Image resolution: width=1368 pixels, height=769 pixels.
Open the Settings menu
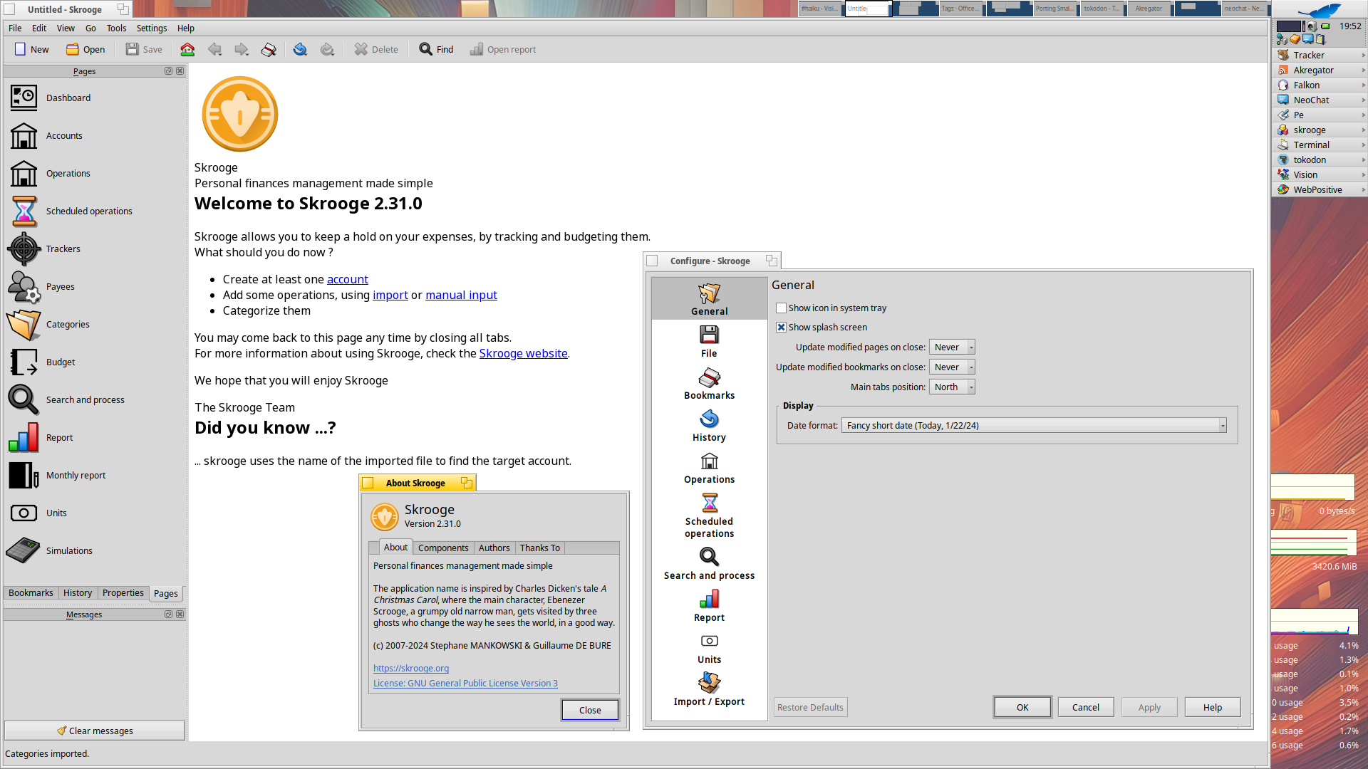[x=152, y=28]
